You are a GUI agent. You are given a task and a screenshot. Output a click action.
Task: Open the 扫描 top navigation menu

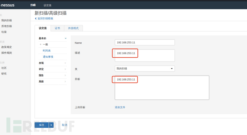33,5
